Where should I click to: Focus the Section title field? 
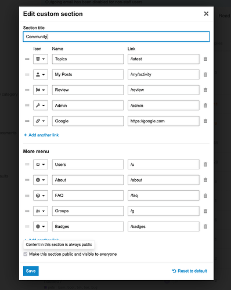116,37
